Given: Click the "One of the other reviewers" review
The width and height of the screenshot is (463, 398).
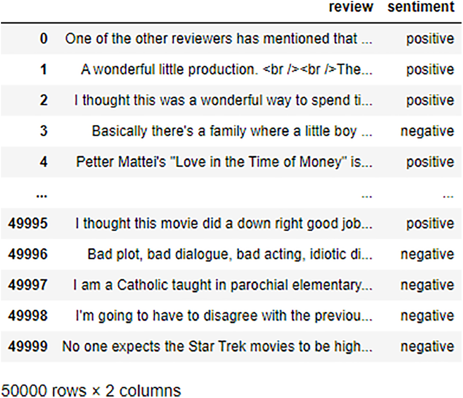Looking at the screenshot, I should (x=219, y=39).
